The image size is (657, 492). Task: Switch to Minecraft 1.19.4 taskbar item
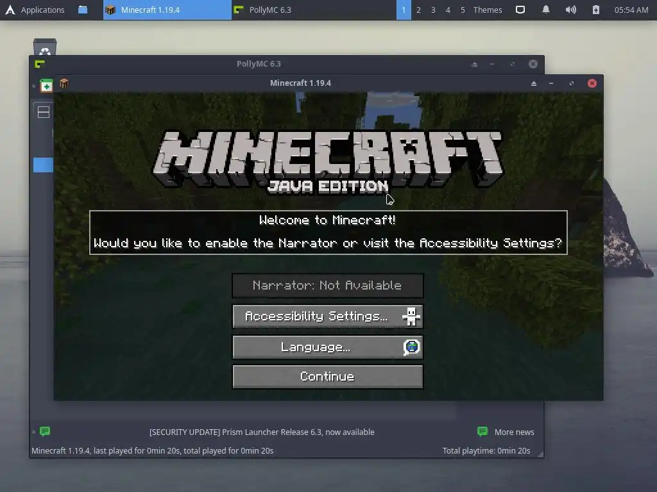[x=167, y=10]
